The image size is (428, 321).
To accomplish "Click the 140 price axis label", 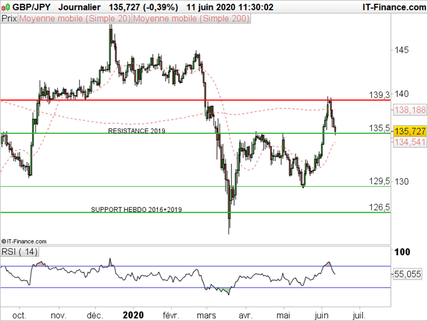I will tap(402, 94).
